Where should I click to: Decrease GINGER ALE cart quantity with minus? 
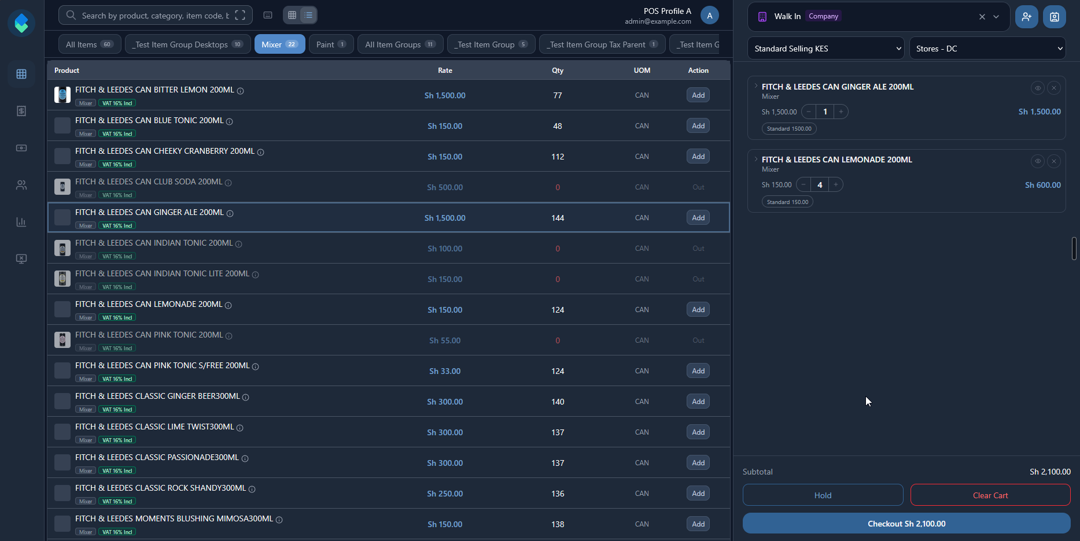(x=809, y=112)
